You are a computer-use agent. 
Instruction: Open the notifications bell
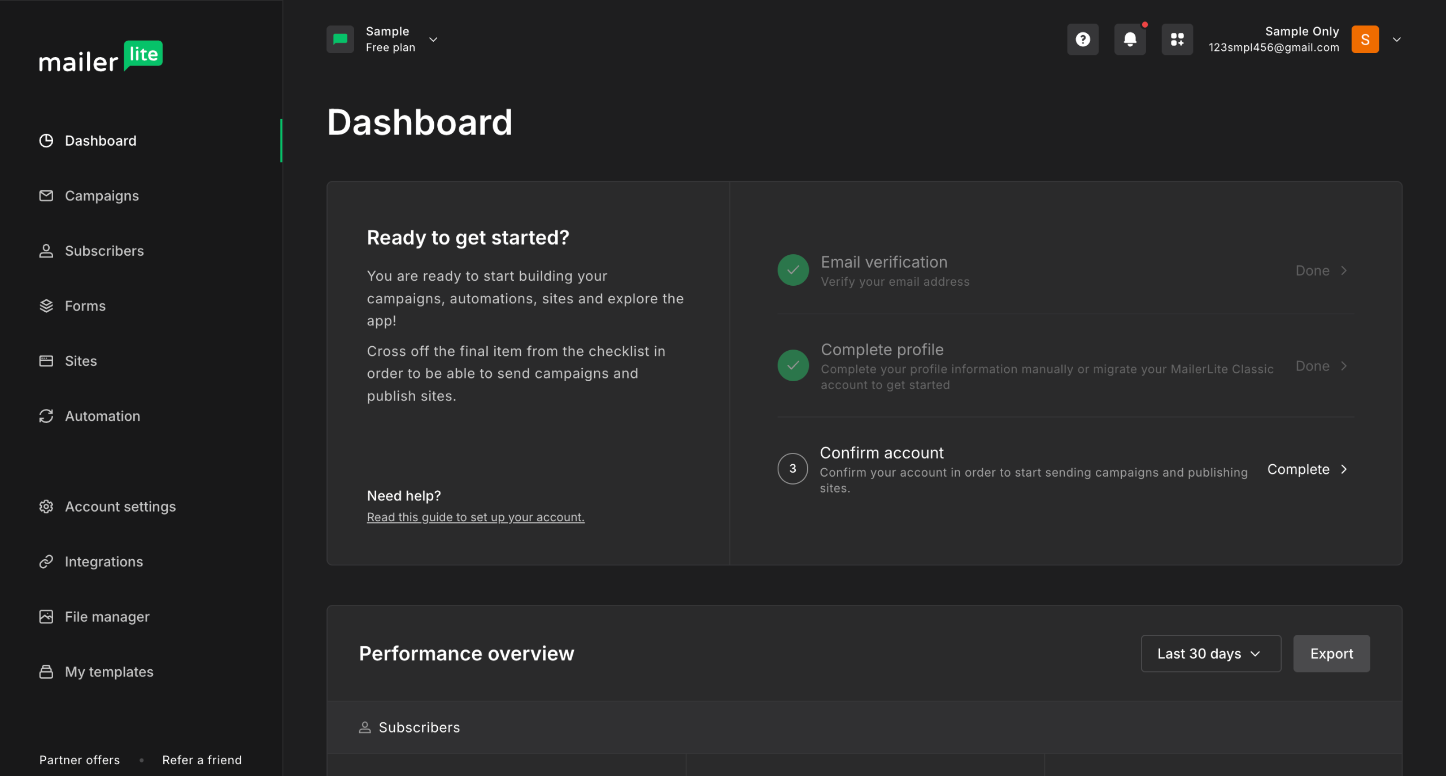click(1130, 40)
